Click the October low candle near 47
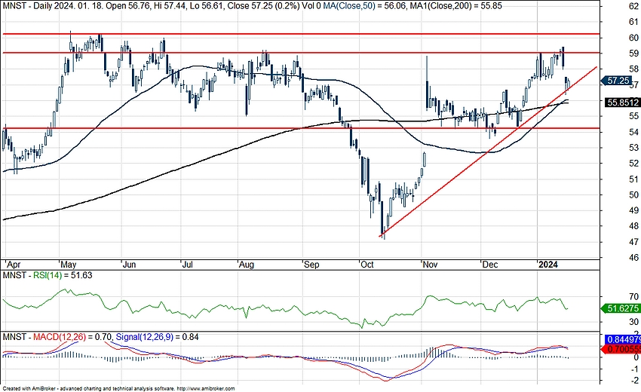This screenshot has width=641, height=392. click(x=383, y=232)
